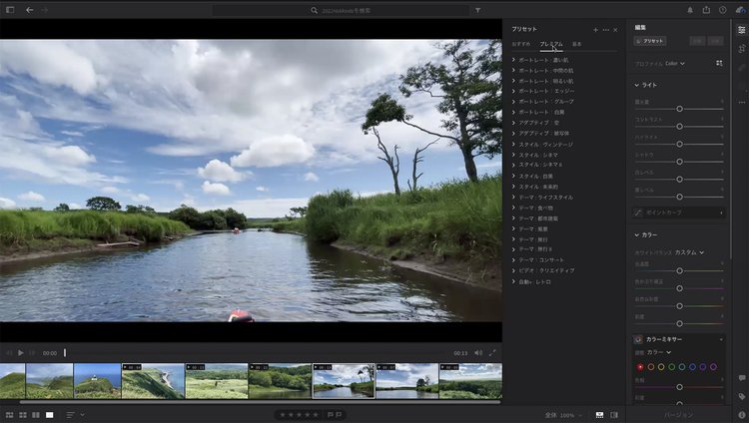Open the keywords tag icon

coord(741,396)
